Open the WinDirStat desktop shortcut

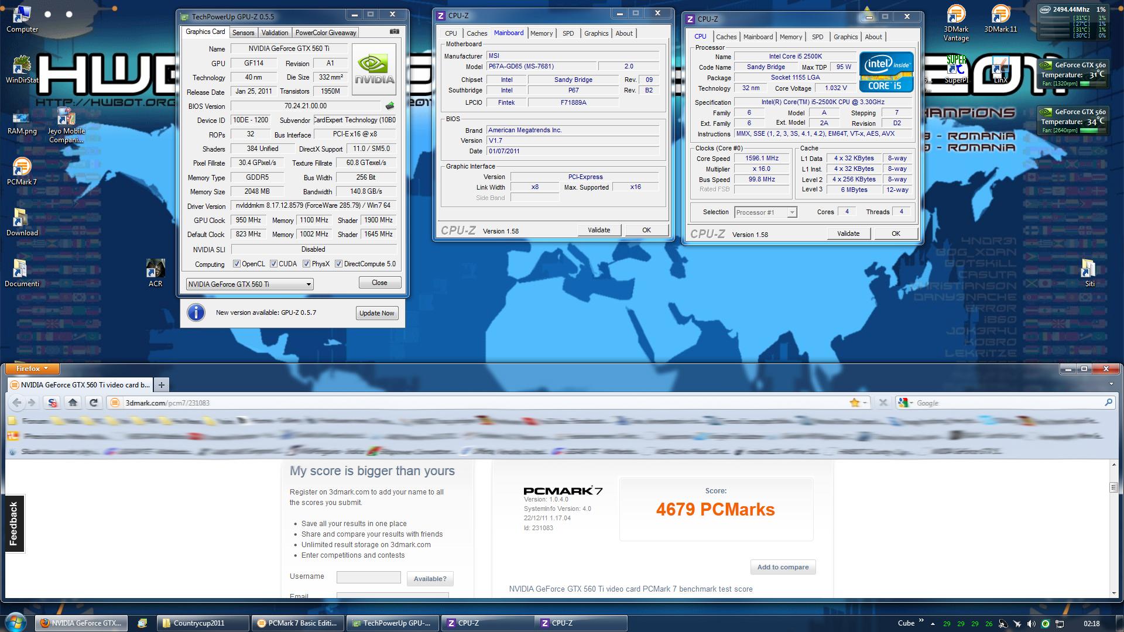pyautogui.click(x=22, y=69)
